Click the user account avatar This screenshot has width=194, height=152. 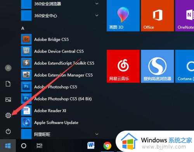(x=8, y=68)
